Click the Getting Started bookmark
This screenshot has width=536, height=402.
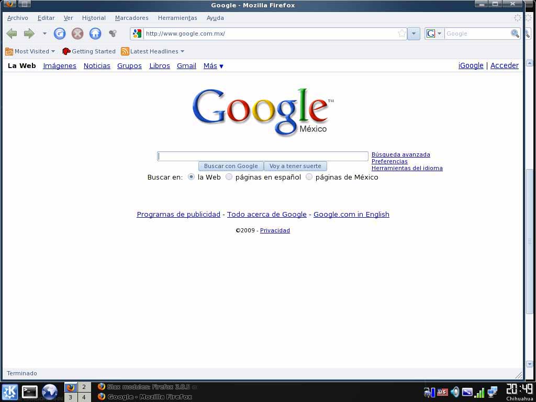(x=88, y=51)
